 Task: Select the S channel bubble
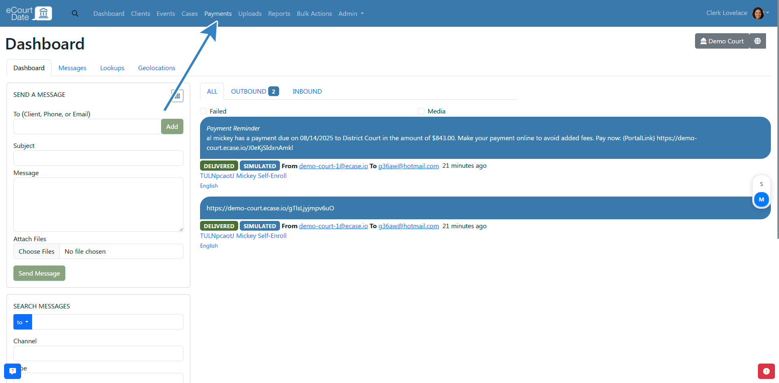(762, 184)
